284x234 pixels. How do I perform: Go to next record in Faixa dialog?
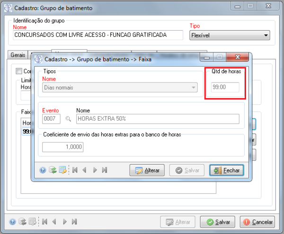pyautogui.click(x=95, y=170)
